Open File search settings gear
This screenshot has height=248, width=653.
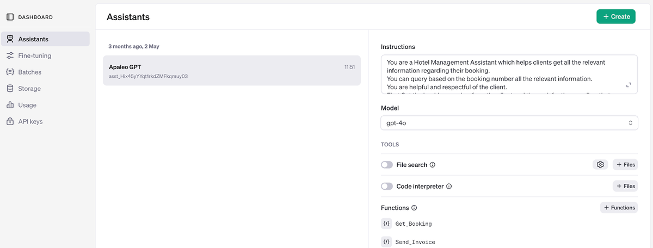pyautogui.click(x=600, y=164)
